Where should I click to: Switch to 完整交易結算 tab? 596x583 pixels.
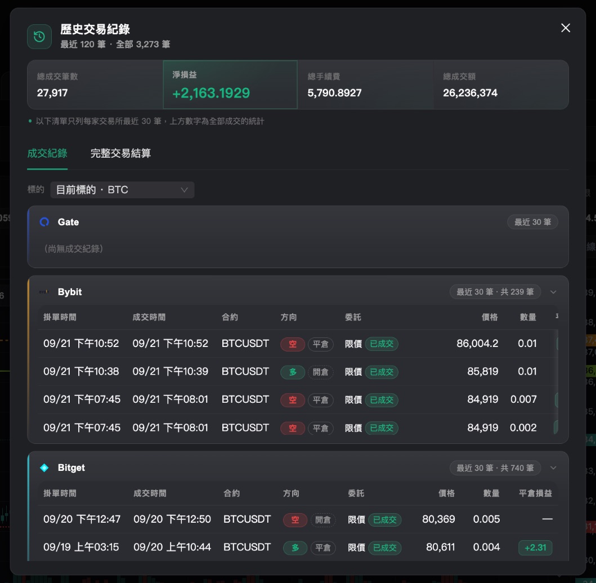click(120, 153)
